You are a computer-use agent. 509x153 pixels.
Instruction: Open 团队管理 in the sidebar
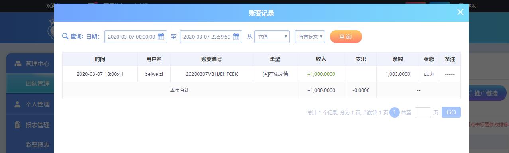pyautogui.click(x=37, y=84)
